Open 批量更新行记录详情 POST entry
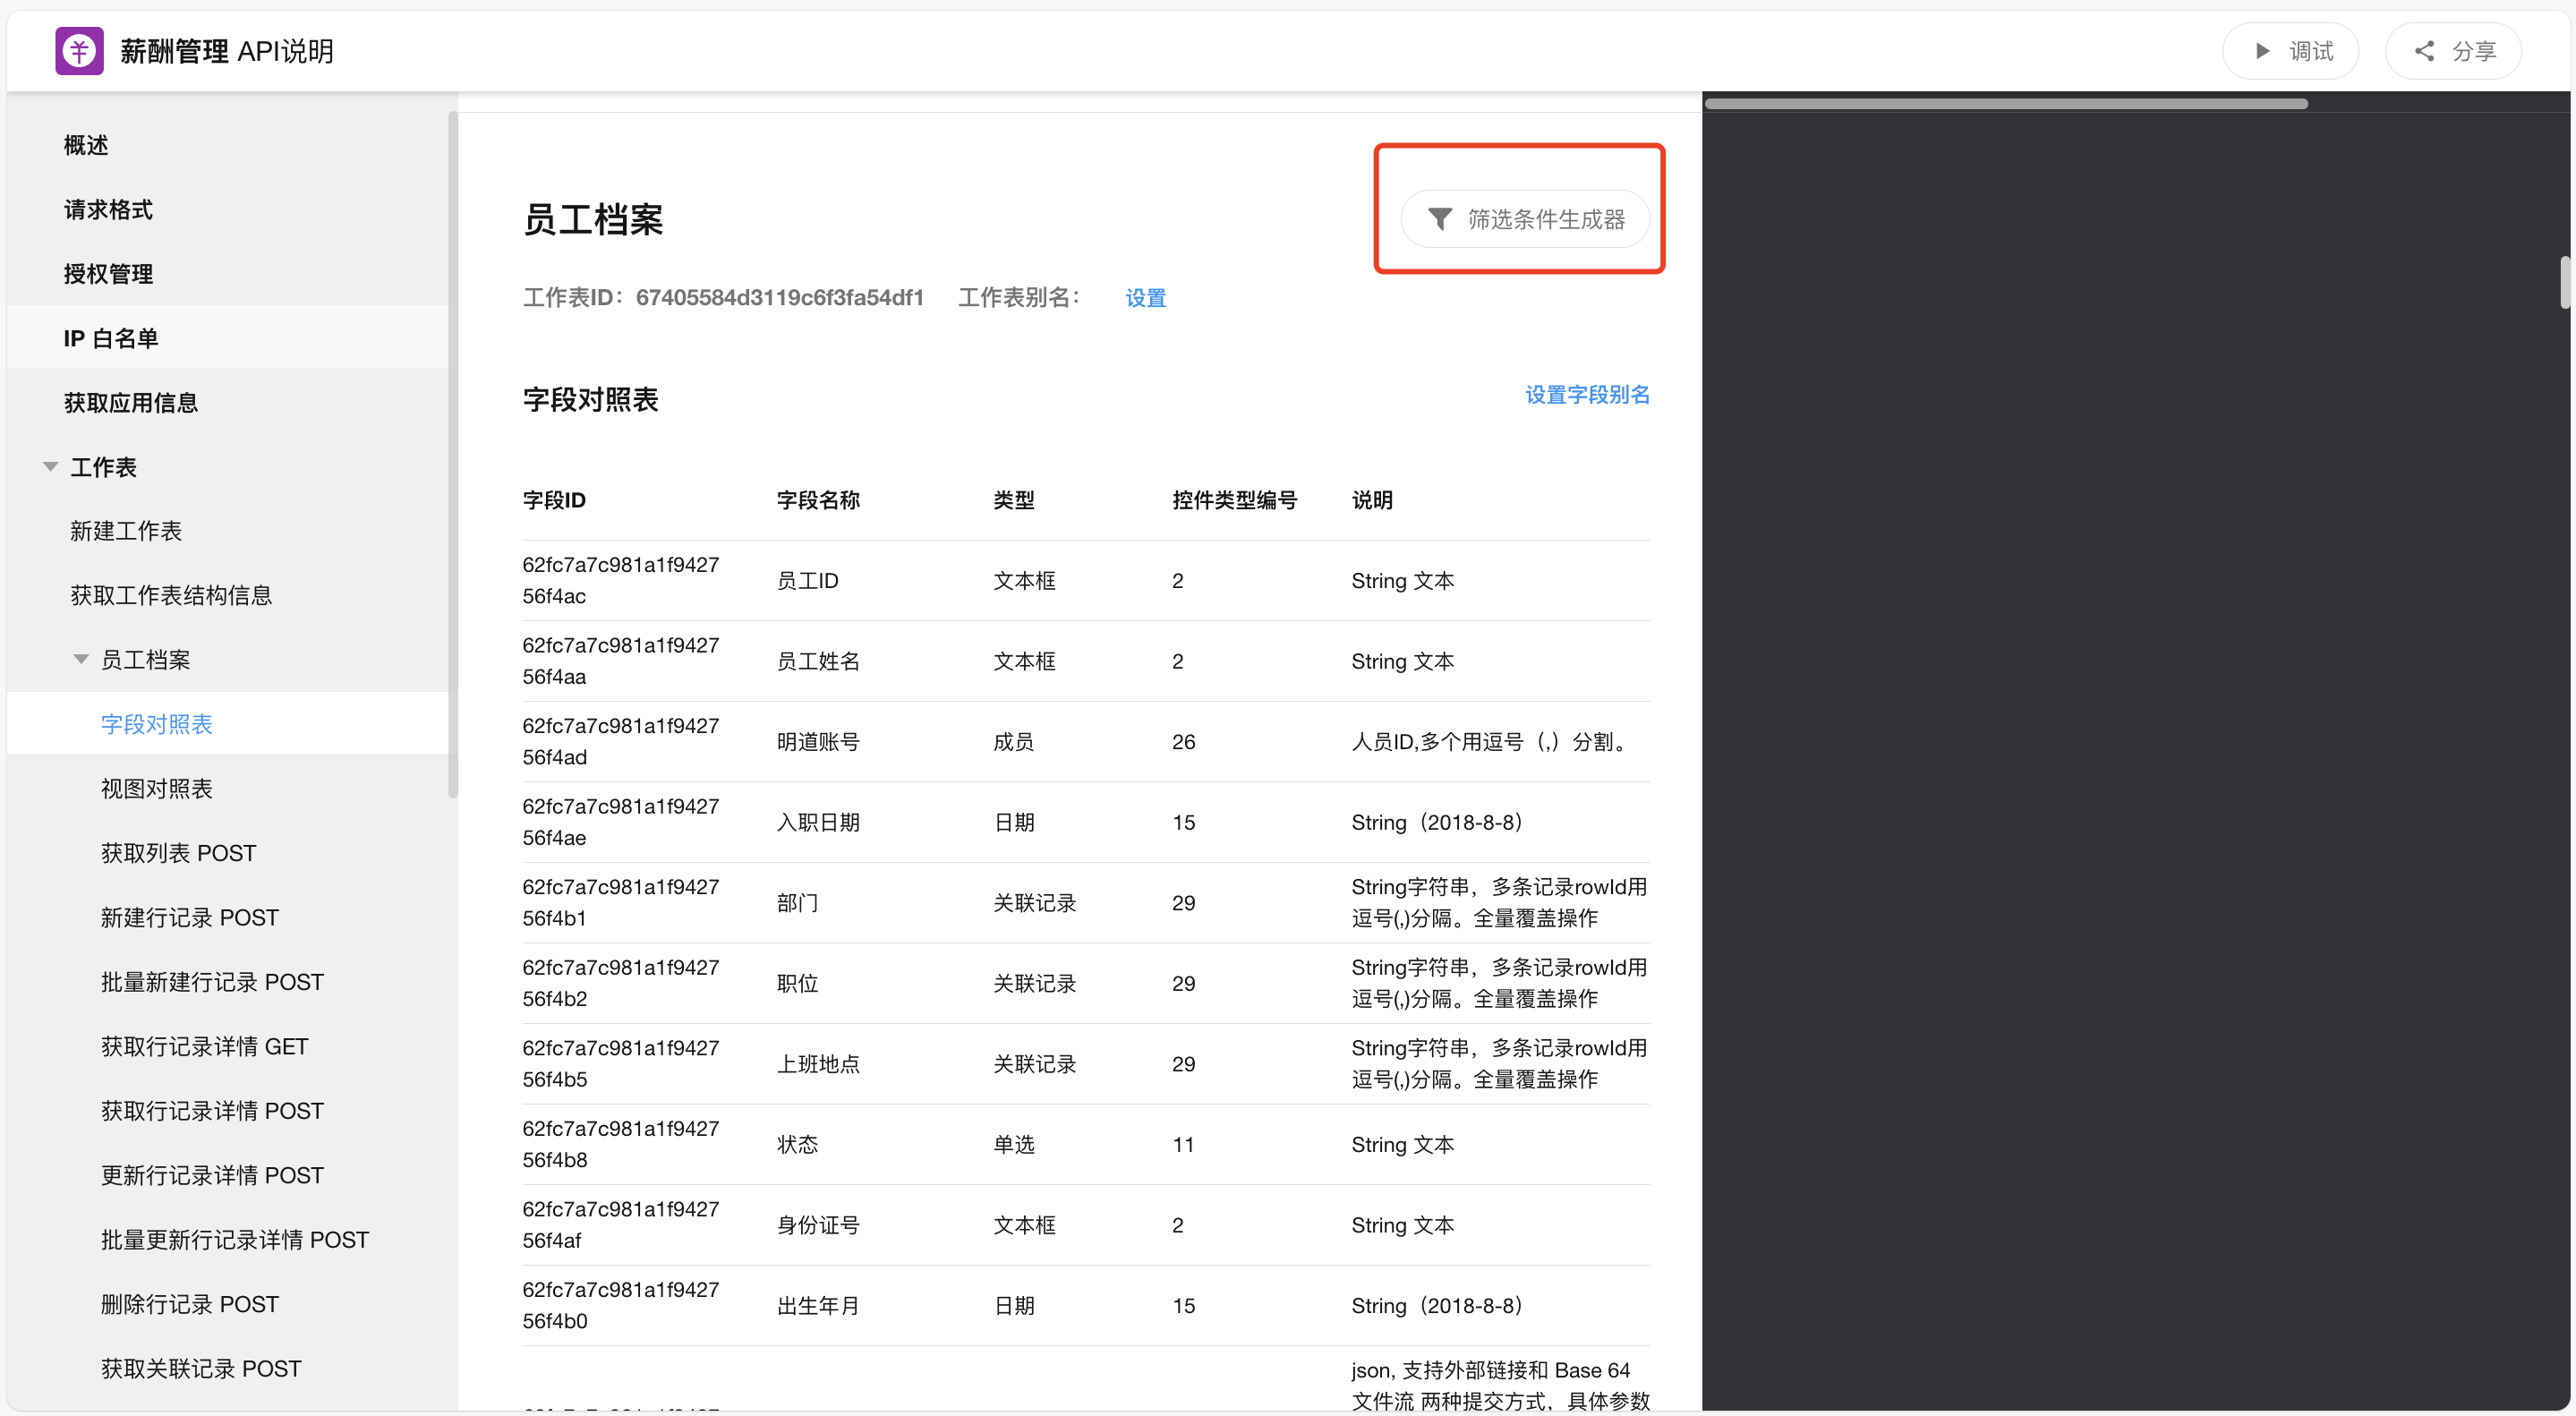The width and height of the screenshot is (2576, 1416). (x=235, y=1240)
